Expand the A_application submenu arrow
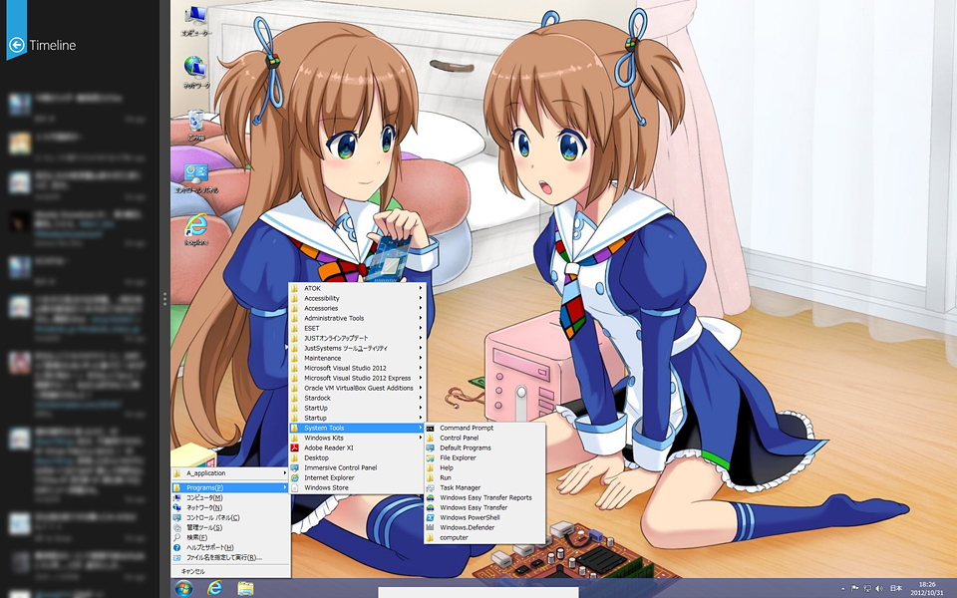Image resolution: width=957 pixels, height=598 pixels. coord(285,472)
